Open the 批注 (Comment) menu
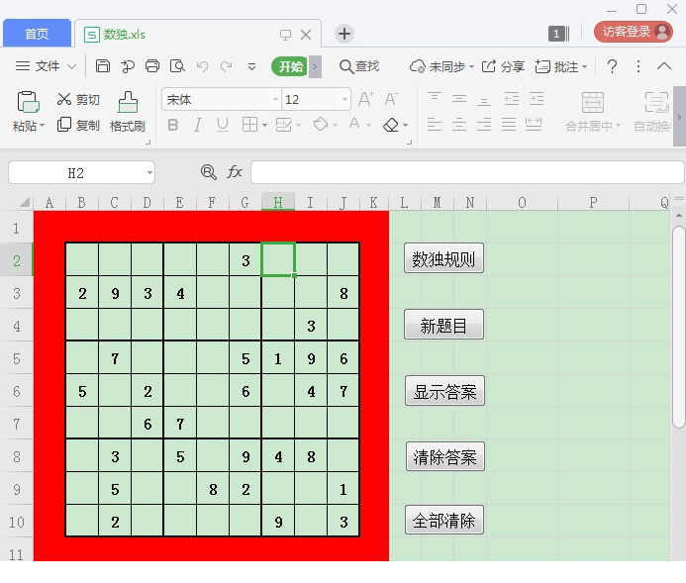The image size is (686, 583). point(561,66)
